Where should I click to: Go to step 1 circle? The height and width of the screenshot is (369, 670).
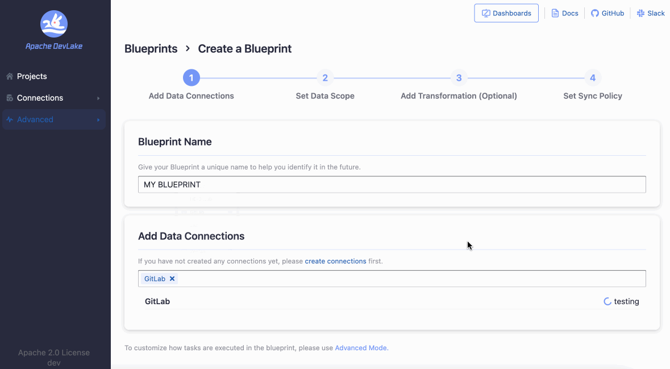pyautogui.click(x=192, y=78)
